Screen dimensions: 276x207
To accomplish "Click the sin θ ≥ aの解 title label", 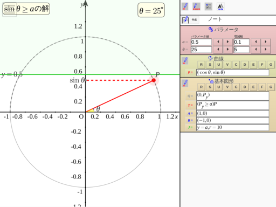I will pyautogui.click(x=26, y=9).
